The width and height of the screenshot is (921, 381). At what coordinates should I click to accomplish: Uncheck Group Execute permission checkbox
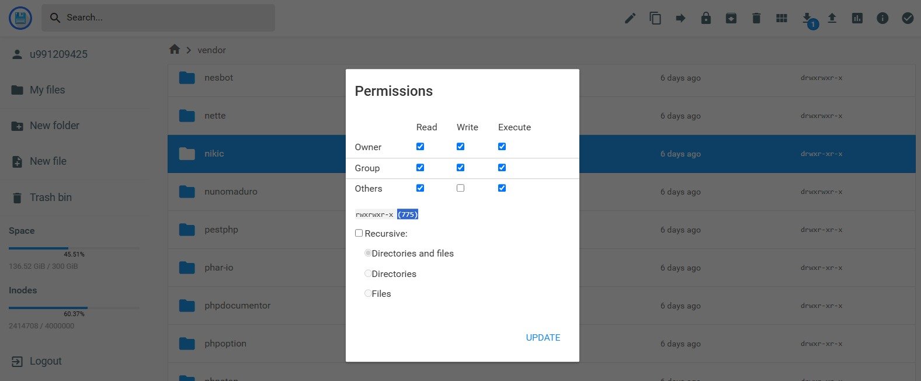pos(502,168)
